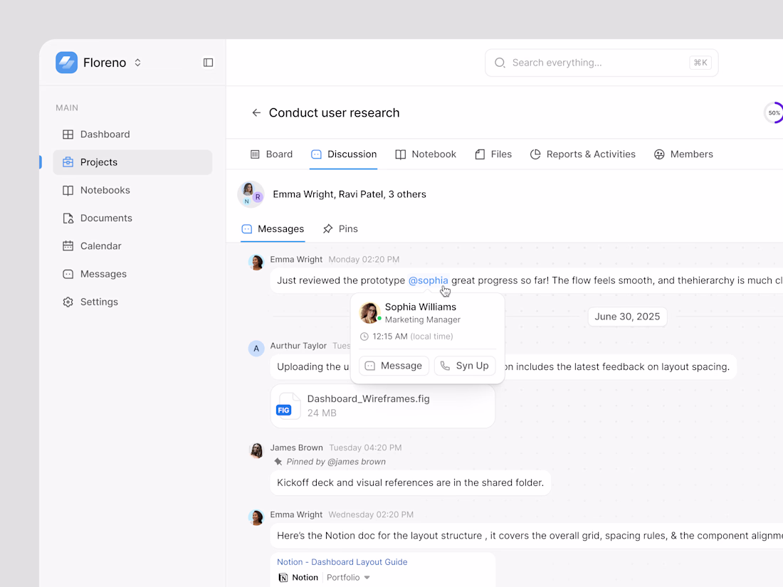The width and height of the screenshot is (783, 587).
Task: Open Calendar in the sidebar
Action: 132,246
